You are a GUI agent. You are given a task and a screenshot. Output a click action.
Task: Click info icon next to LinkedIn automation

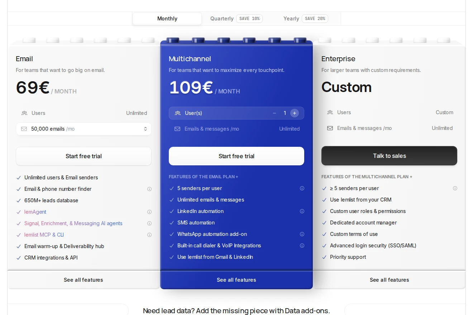(x=302, y=211)
